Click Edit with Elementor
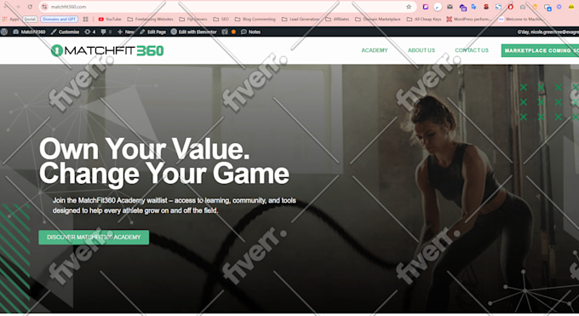Screen dimensions: 579x316 194,32
